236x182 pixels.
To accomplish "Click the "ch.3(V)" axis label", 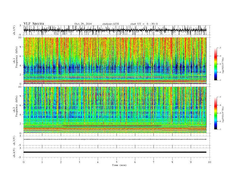I will pos(14,141).
